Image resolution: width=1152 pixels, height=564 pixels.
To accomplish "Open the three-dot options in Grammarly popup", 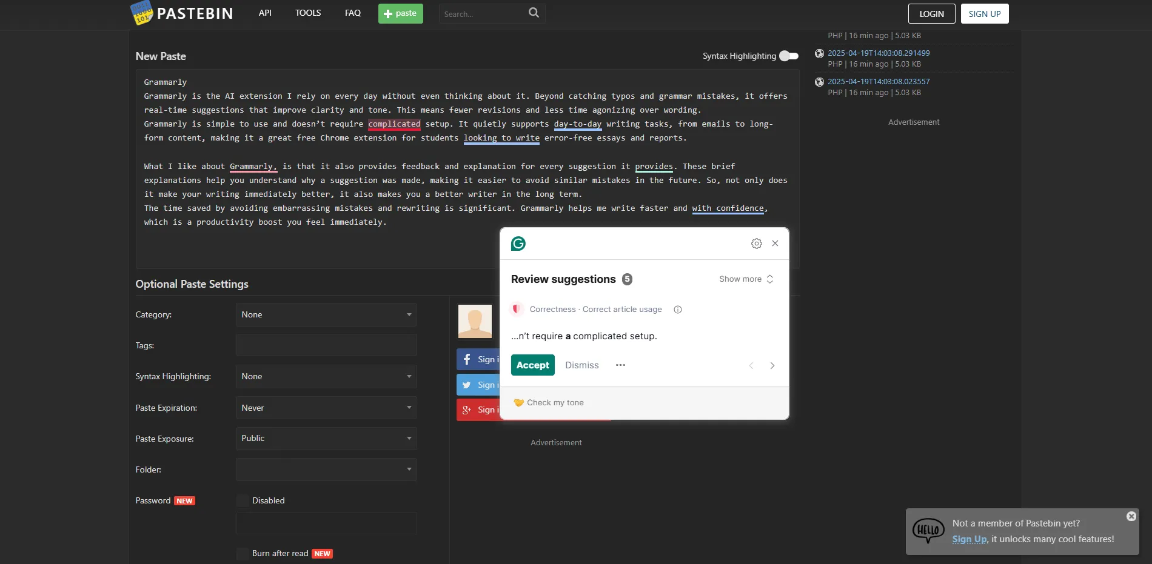I will click(x=620, y=365).
